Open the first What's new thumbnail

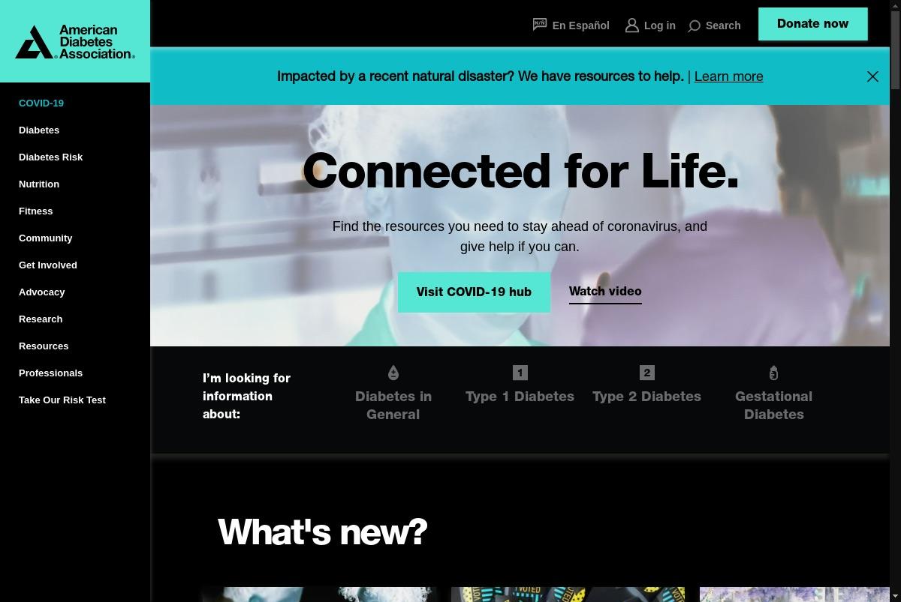318,595
